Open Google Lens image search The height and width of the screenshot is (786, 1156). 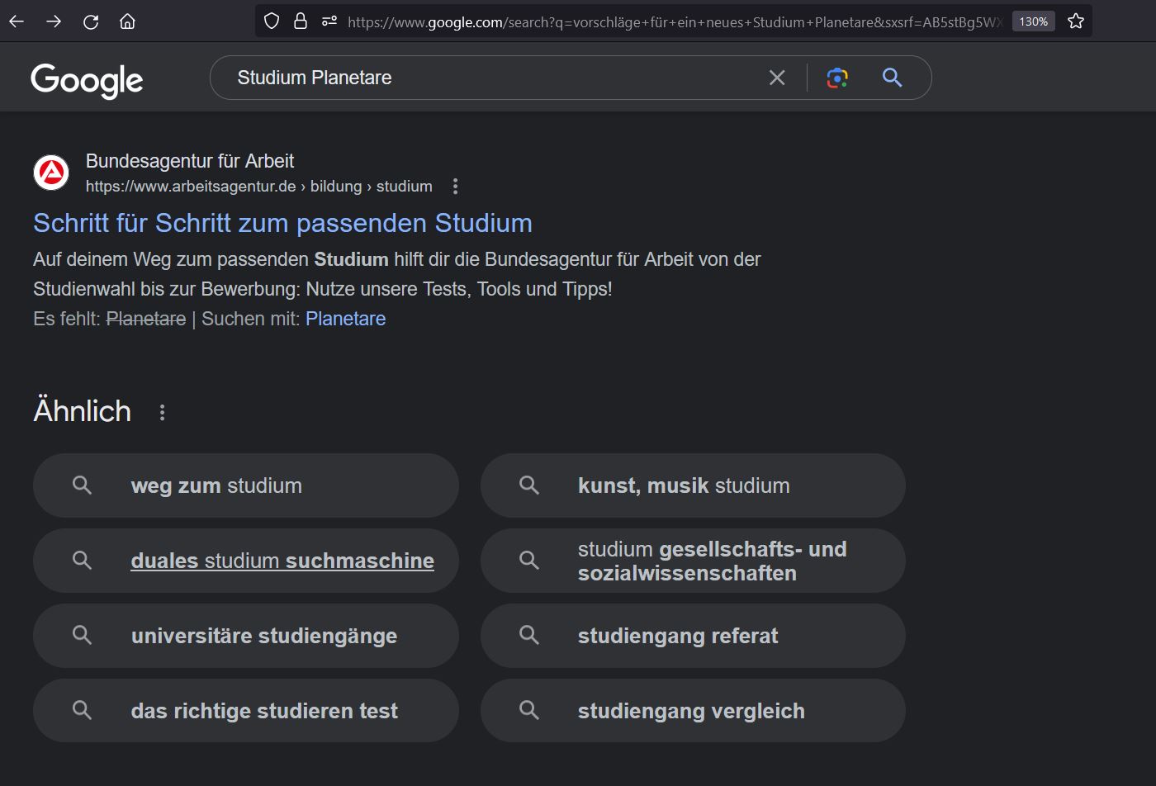tap(837, 78)
